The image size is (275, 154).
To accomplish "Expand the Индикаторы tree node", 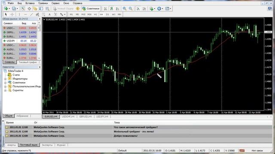I will click(5, 79).
